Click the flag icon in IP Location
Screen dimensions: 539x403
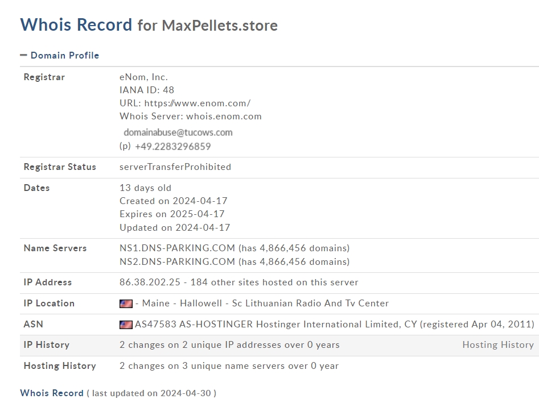click(x=126, y=304)
